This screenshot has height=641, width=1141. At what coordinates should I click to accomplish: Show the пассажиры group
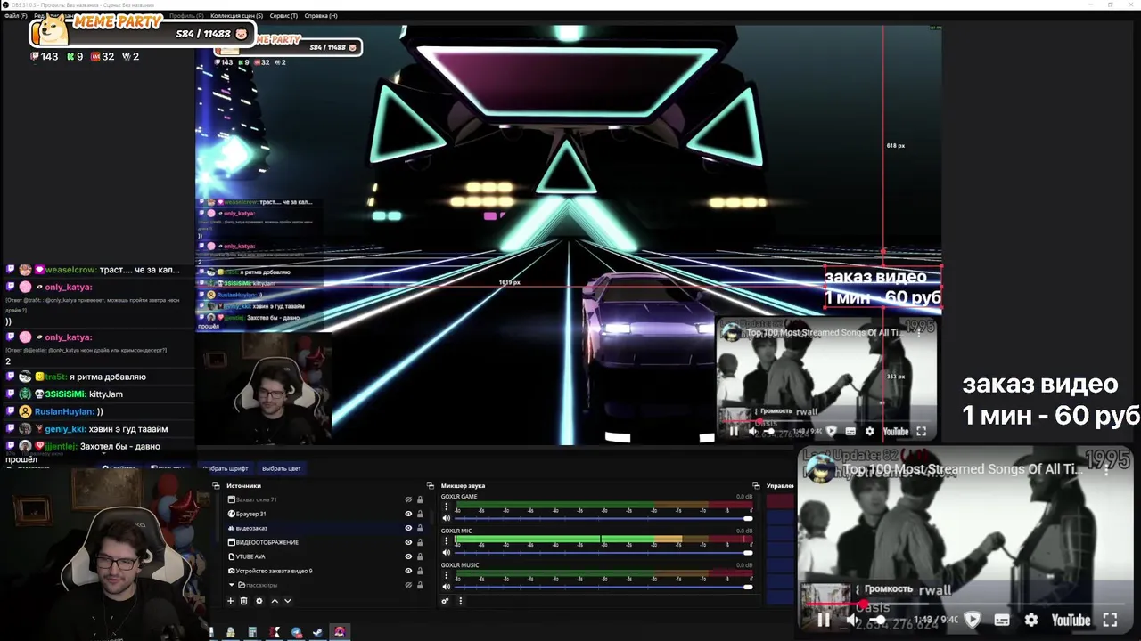408,585
